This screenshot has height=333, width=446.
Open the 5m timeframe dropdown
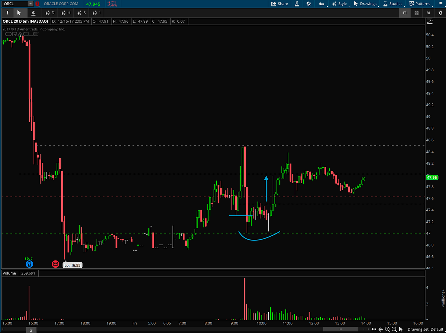click(x=322, y=4)
